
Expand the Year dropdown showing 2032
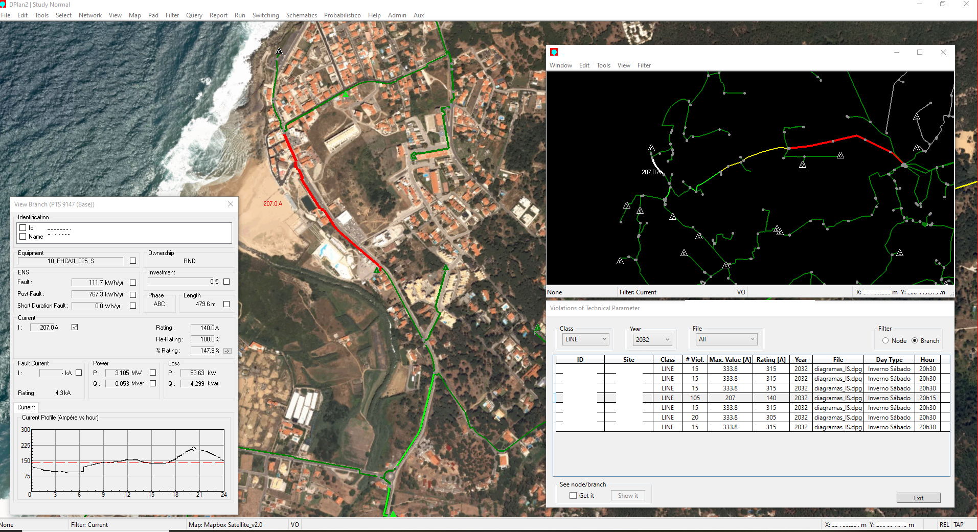(x=652, y=340)
